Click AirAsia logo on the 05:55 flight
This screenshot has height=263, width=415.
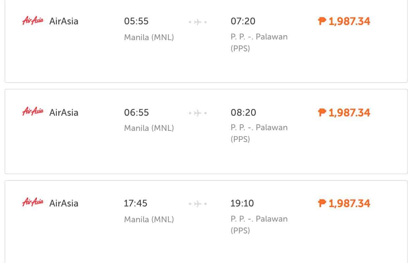[x=33, y=21]
